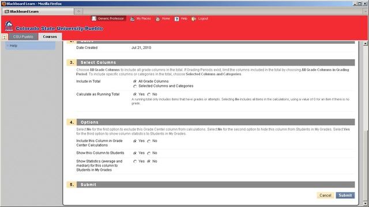Choose No for Show Statistics option

point(149,162)
